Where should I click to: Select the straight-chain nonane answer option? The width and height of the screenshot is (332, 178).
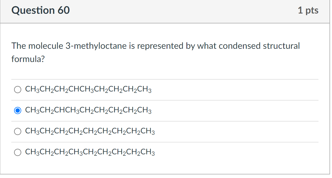(x=17, y=131)
